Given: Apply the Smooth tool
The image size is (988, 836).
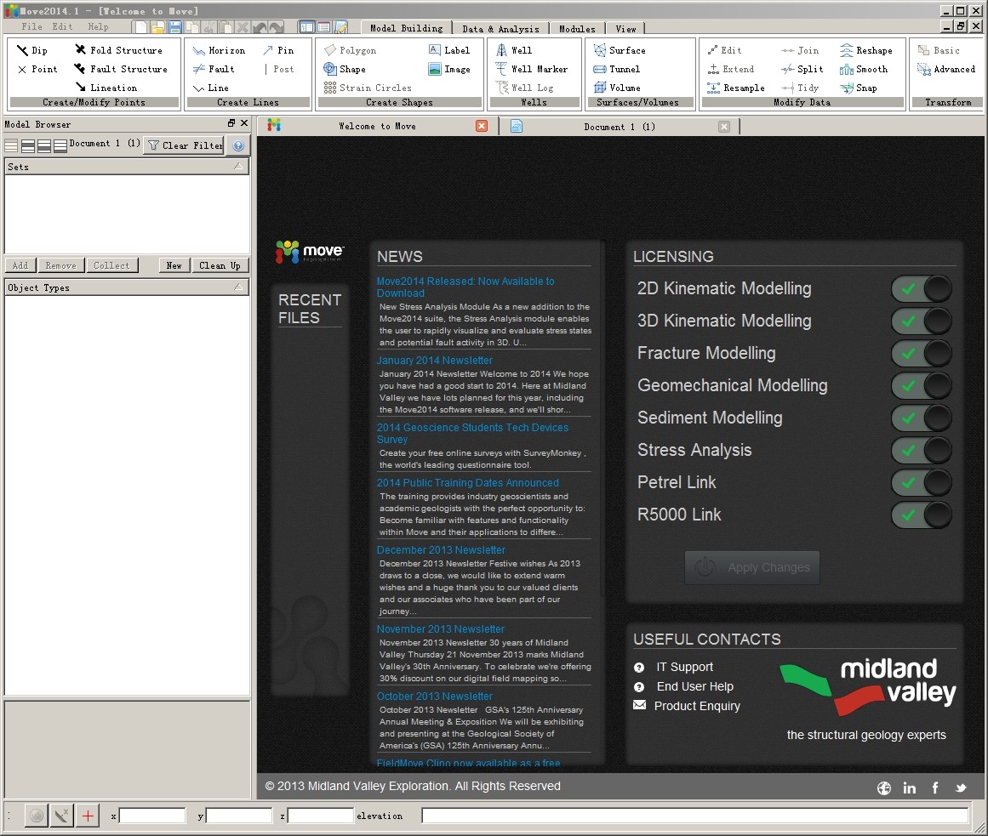Looking at the screenshot, I should 864,69.
